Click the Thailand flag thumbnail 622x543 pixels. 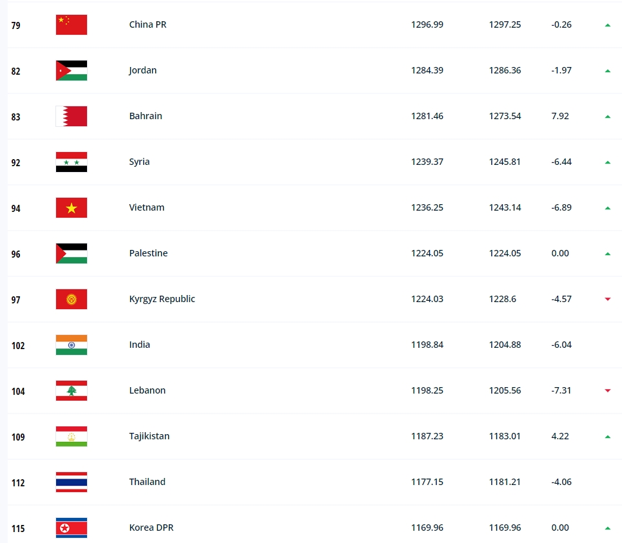(72, 482)
